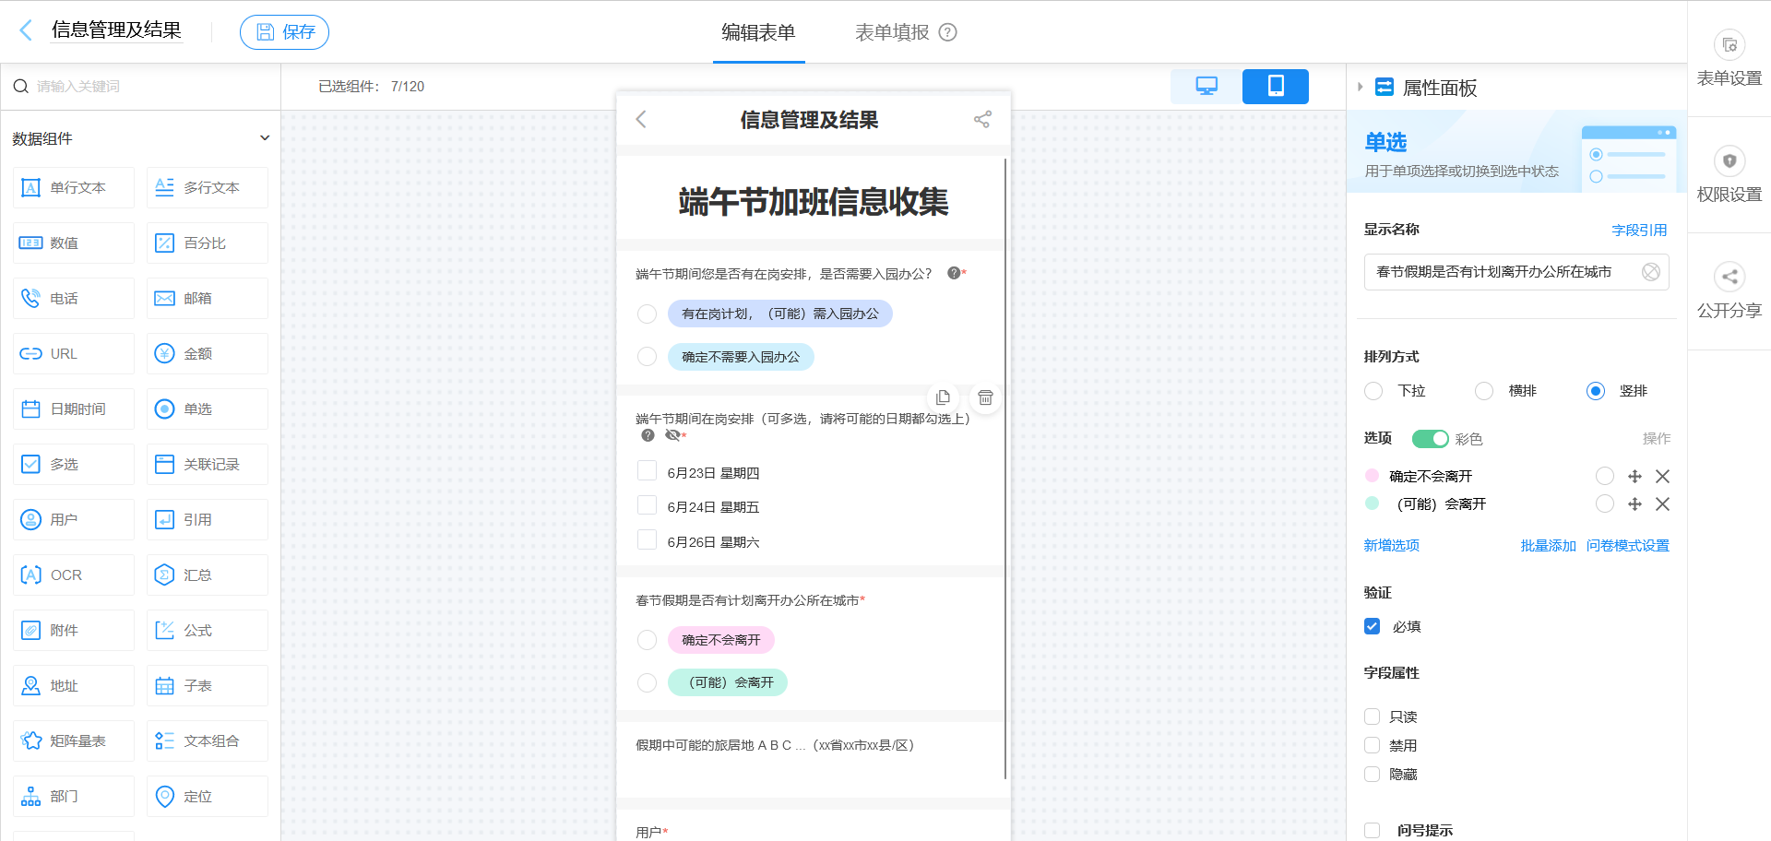Add the 日期时间 date-time component
Image resolution: width=1771 pixels, height=841 pixels.
(x=73, y=409)
